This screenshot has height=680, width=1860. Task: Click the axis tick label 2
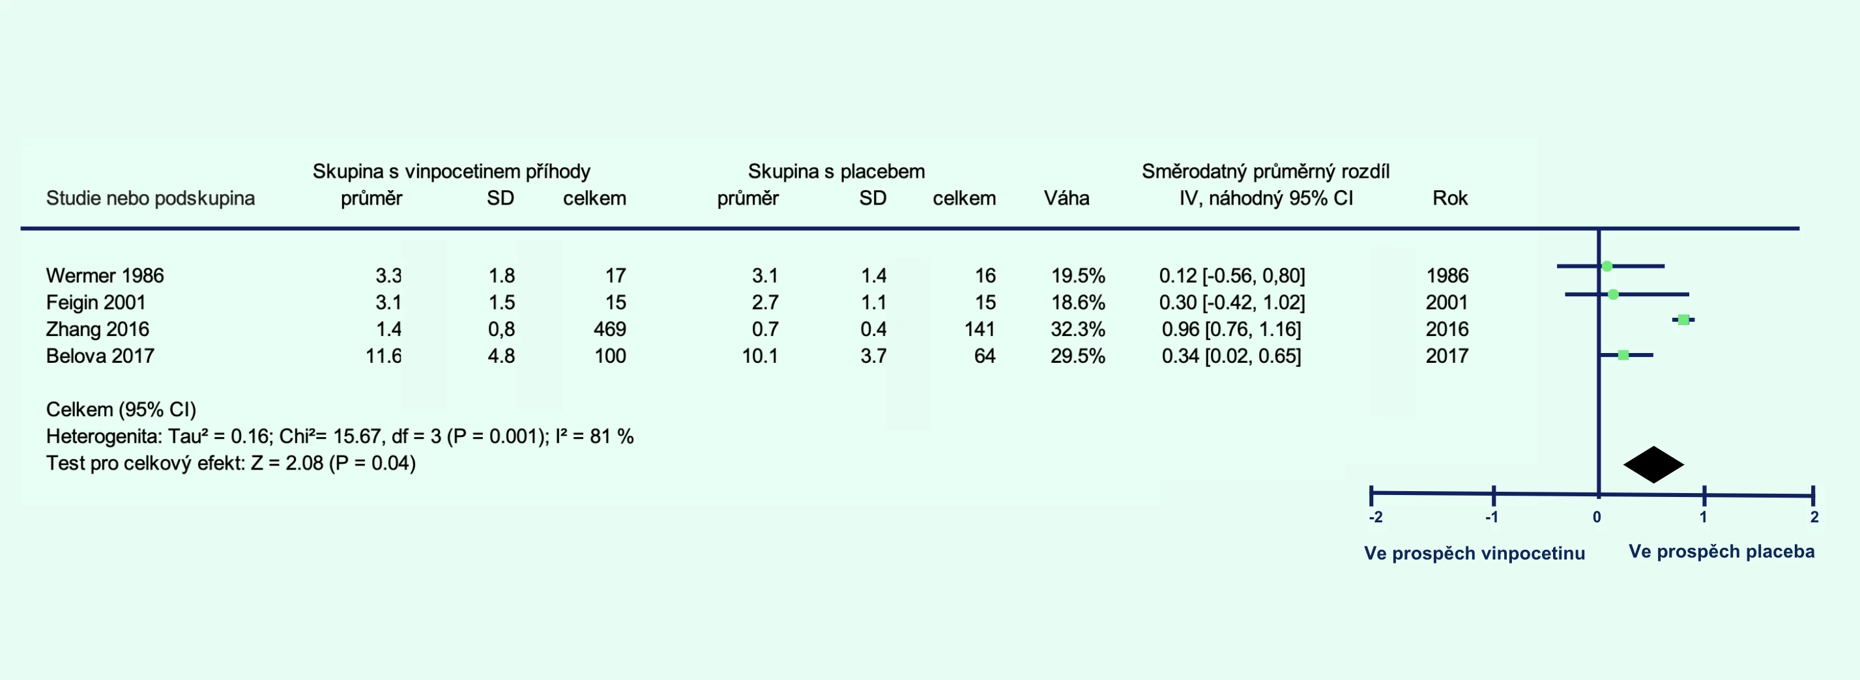tap(1814, 517)
